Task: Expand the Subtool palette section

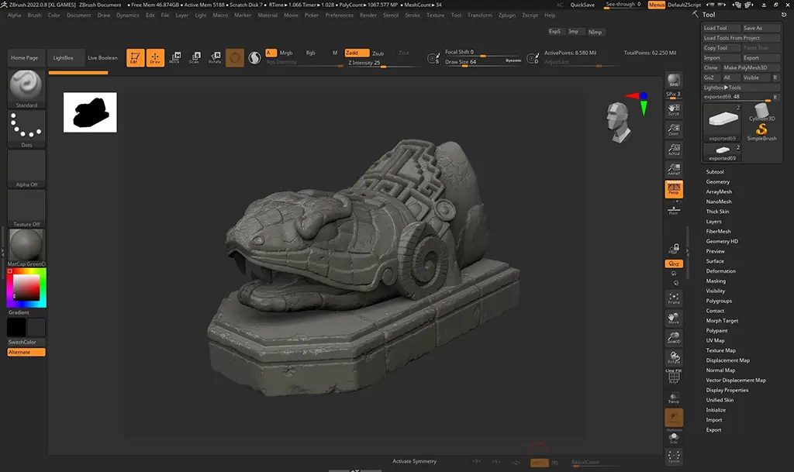Action: click(x=714, y=172)
